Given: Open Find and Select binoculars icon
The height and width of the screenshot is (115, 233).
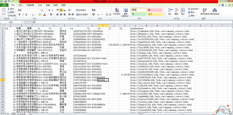Looking at the screenshot, I should pos(214,10).
